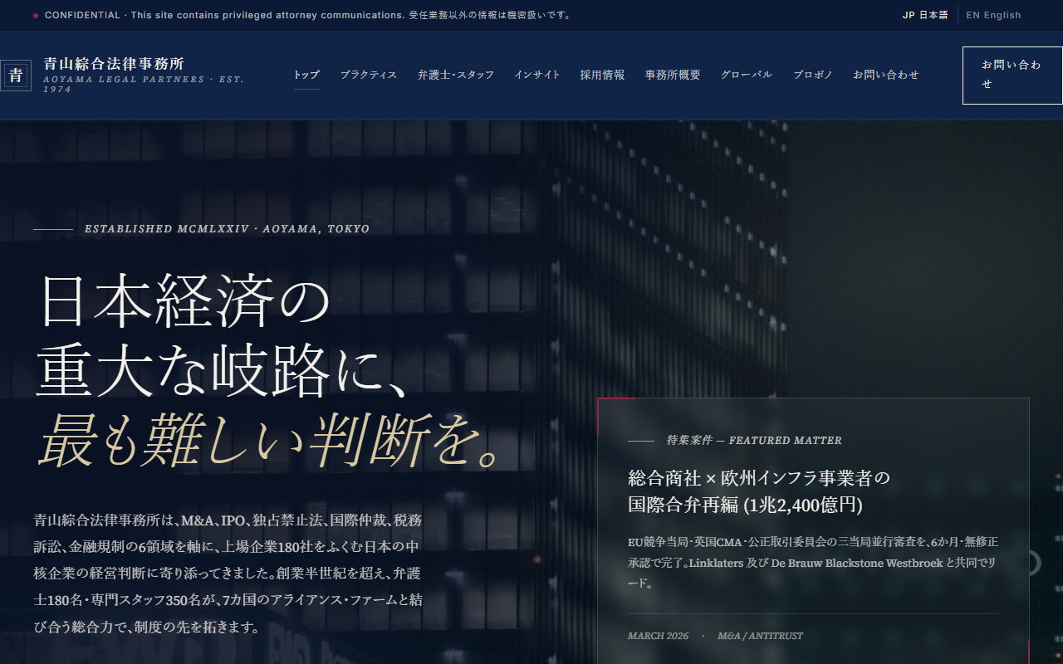This screenshot has width=1063, height=664.
Task: Click the CONFIDENTIAL notice banner text
Action: pos(308,15)
